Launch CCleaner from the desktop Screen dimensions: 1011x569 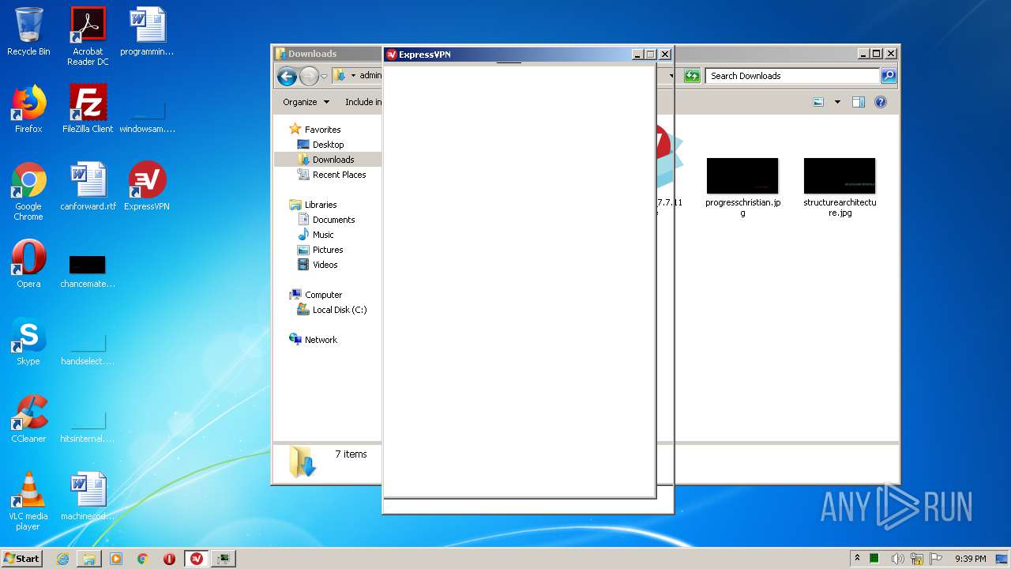tap(28, 419)
